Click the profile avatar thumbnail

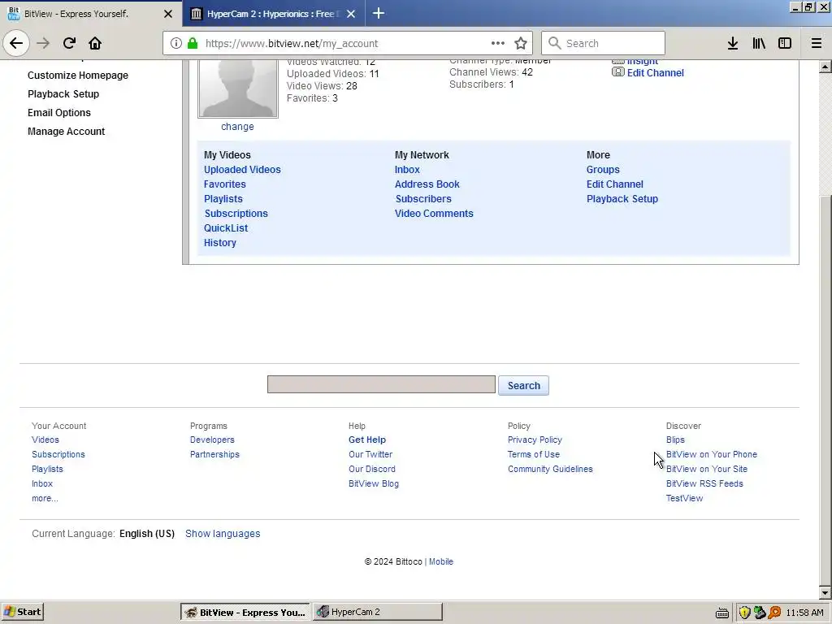[238, 88]
